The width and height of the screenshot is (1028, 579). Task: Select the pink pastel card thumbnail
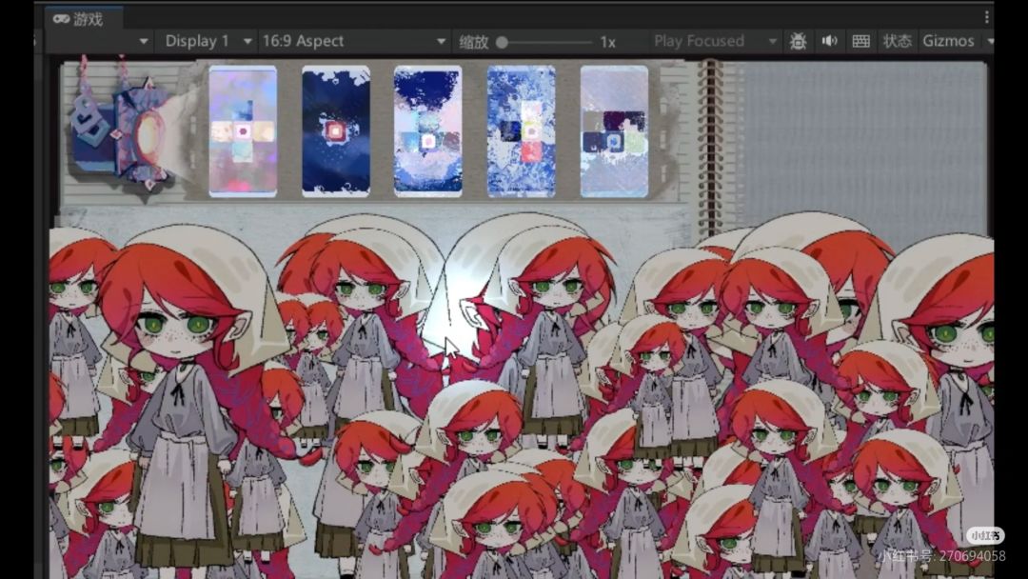tap(244, 131)
